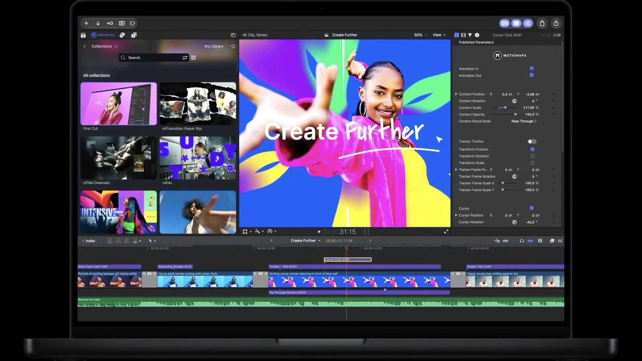
Task: Enable the Tracker Toolbar switch
Action: pos(532,141)
